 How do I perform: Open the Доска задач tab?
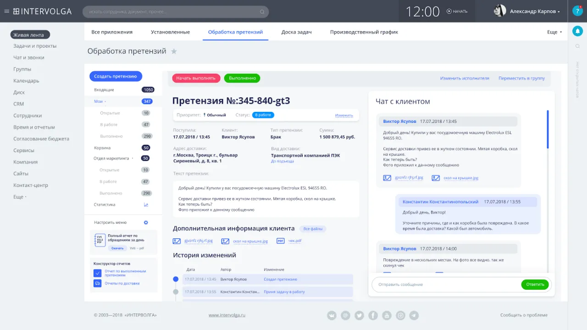tap(296, 32)
